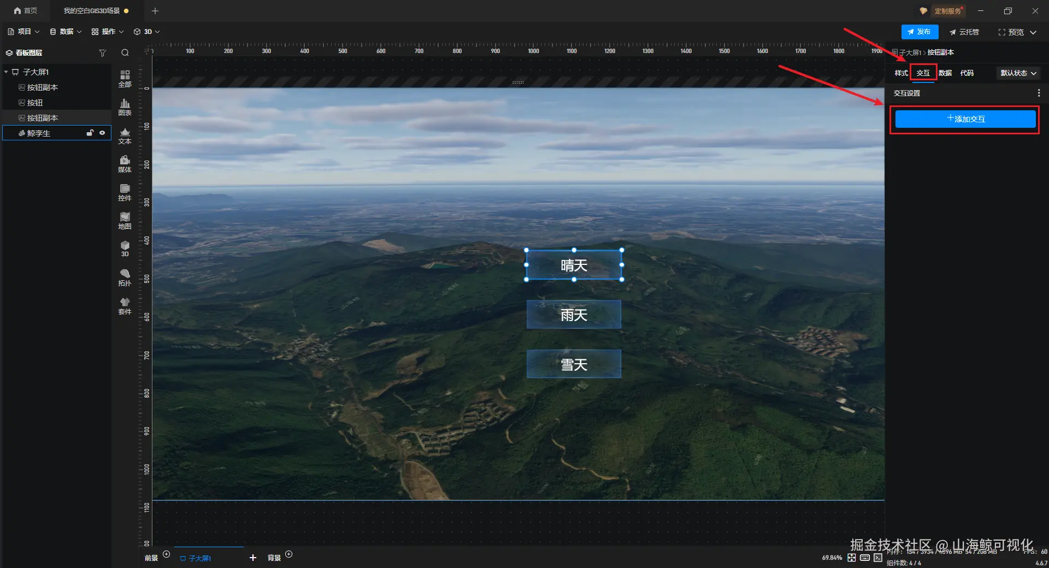Open the 套件 kit component category
The height and width of the screenshot is (568, 1049).
[125, 306]
